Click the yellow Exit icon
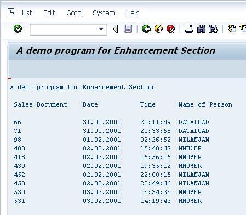This screenshot has height=215, width=246. tap(158, 29)
